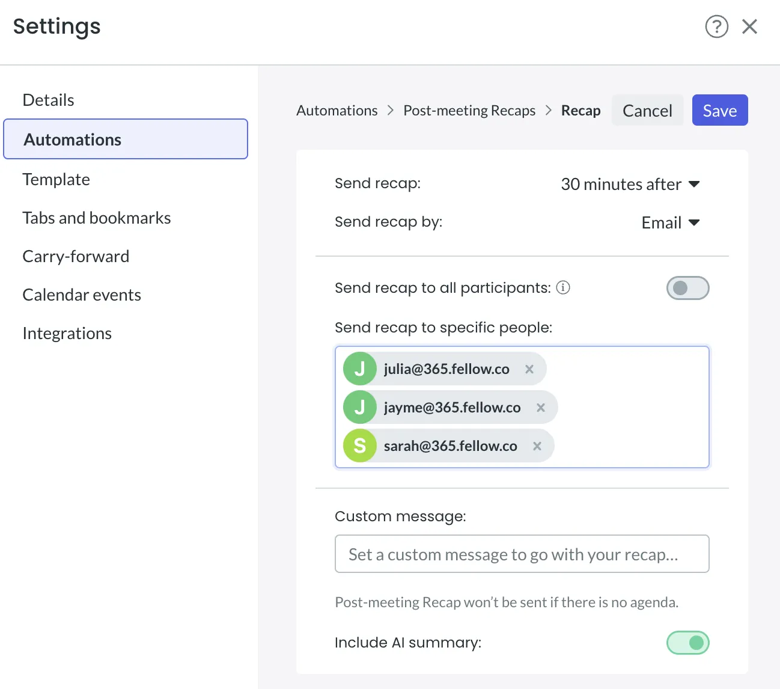780x689 pixels.
Task: Click jayme's green avatar icon
Action: click(359, 408)
